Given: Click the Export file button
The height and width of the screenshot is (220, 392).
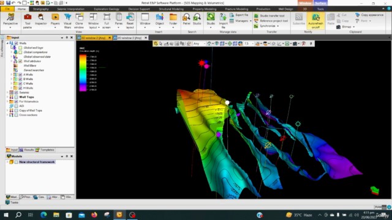Looking at the screenshot, I should click(x=239, y=15).
